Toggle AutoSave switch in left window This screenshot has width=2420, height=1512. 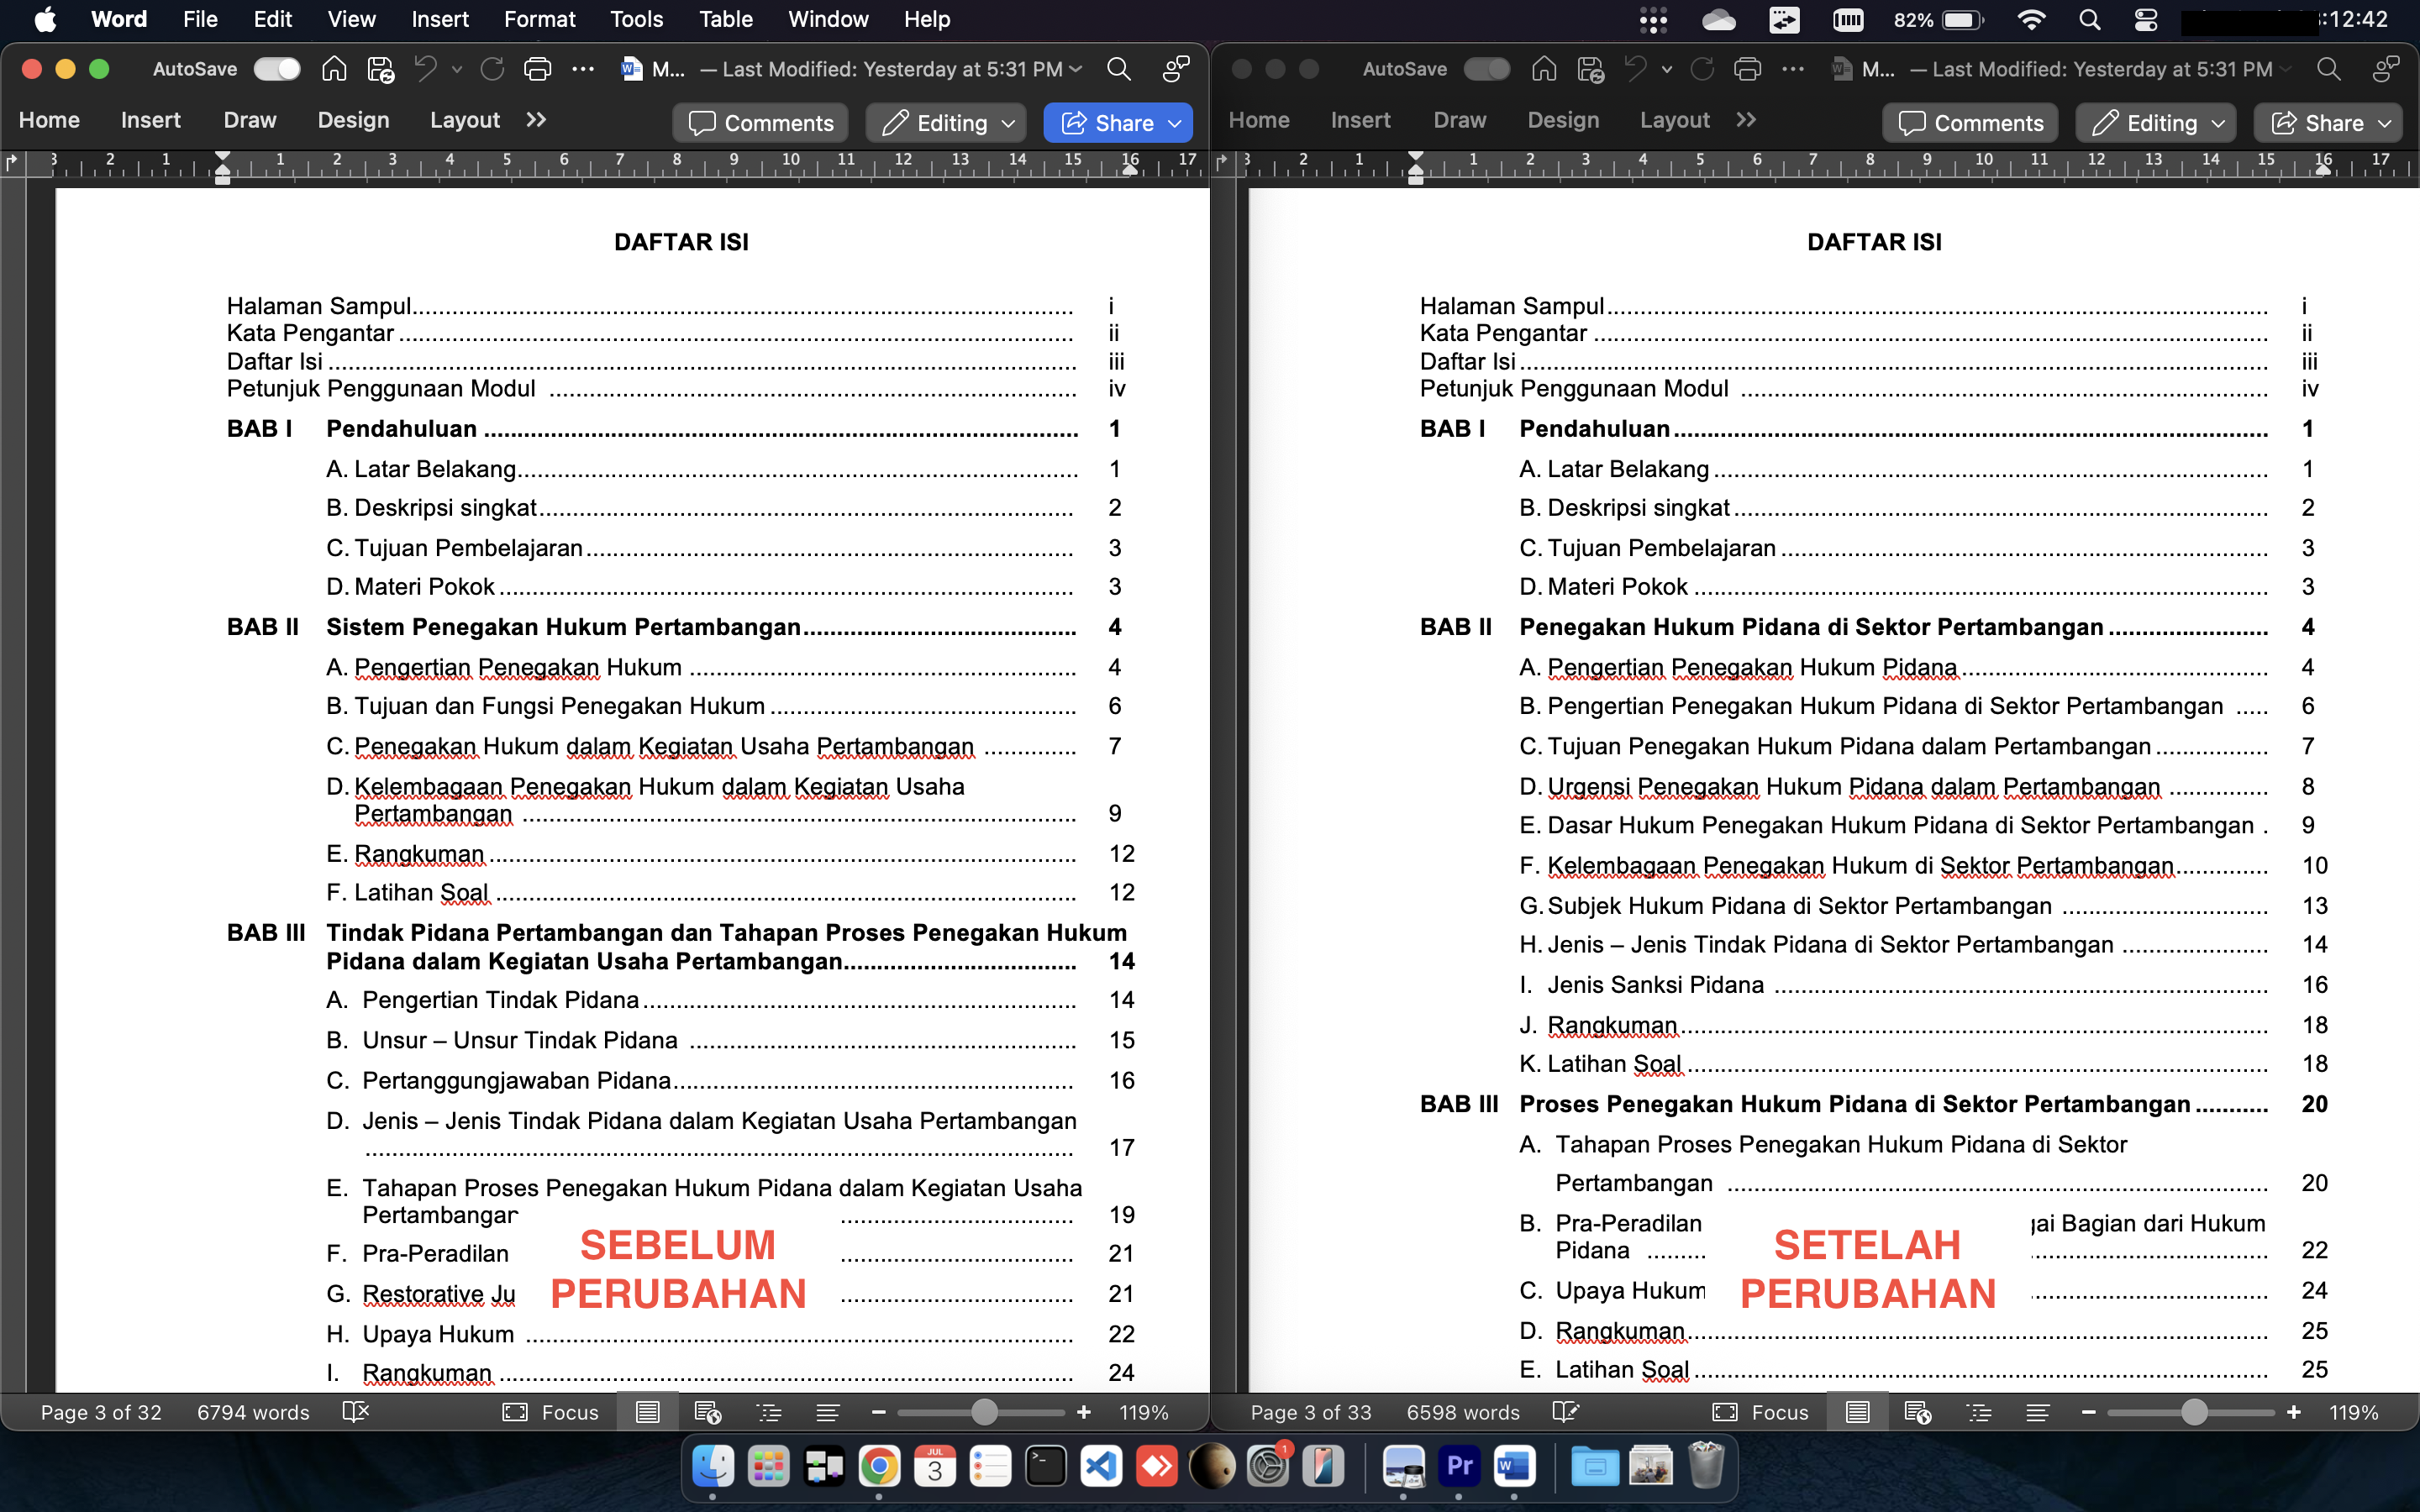pos(277,69)
